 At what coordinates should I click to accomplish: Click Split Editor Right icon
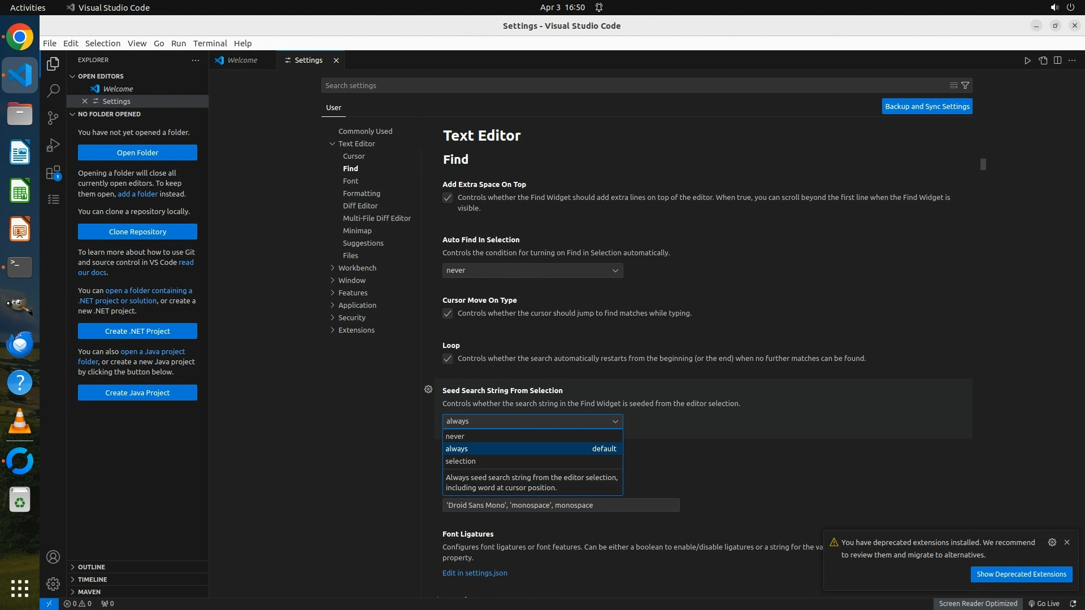1057,60
